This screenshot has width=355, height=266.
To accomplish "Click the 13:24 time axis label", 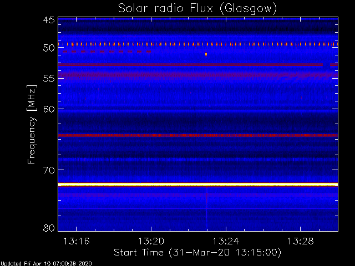I will 226,241.
